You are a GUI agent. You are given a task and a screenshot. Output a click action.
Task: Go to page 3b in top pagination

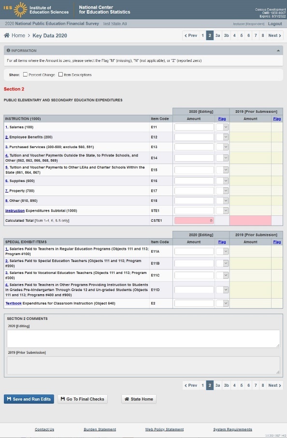point(226,35)
